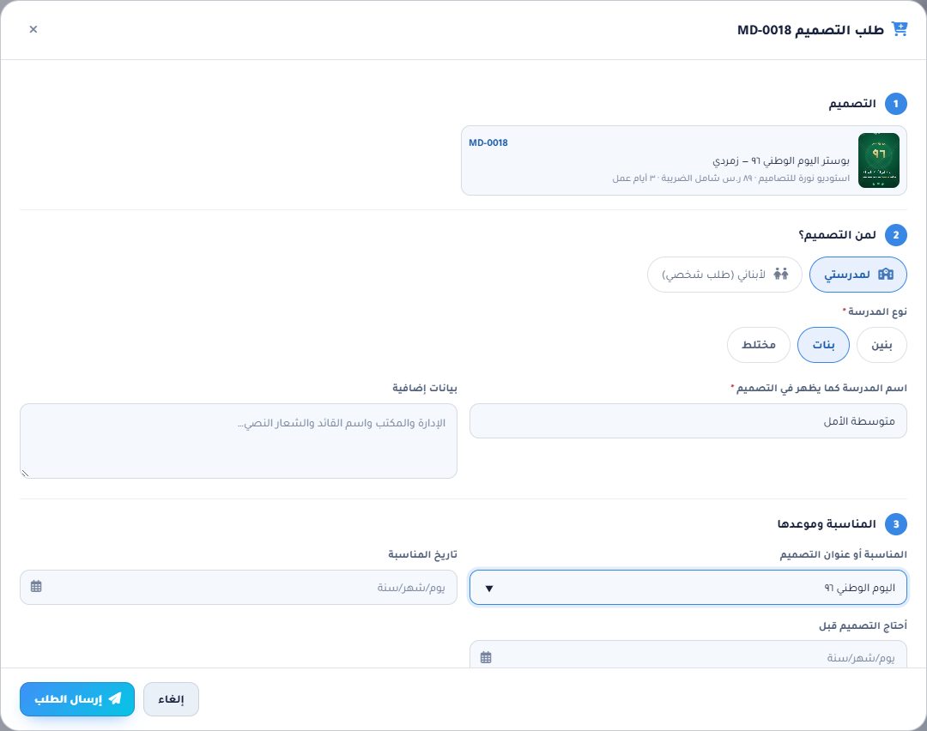Click the تاريخ المناسبة date field
Screen dimensions: 927x731
point(239,588)
